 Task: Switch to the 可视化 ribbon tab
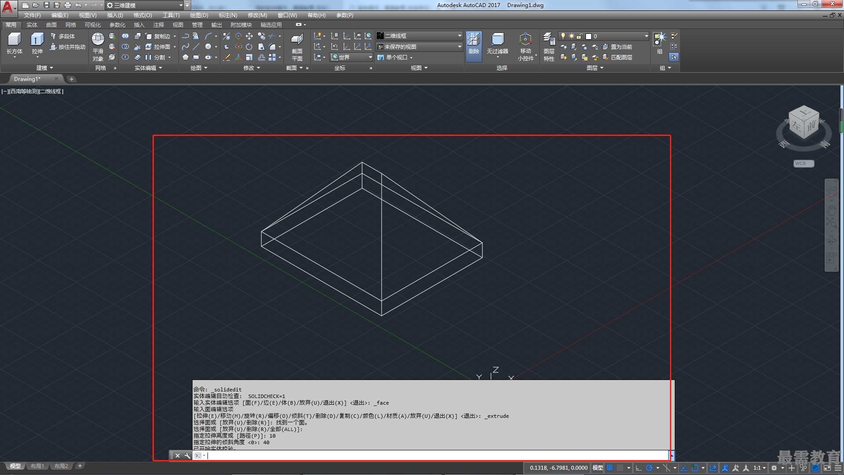pyautogui.click(x=92, y=25)
